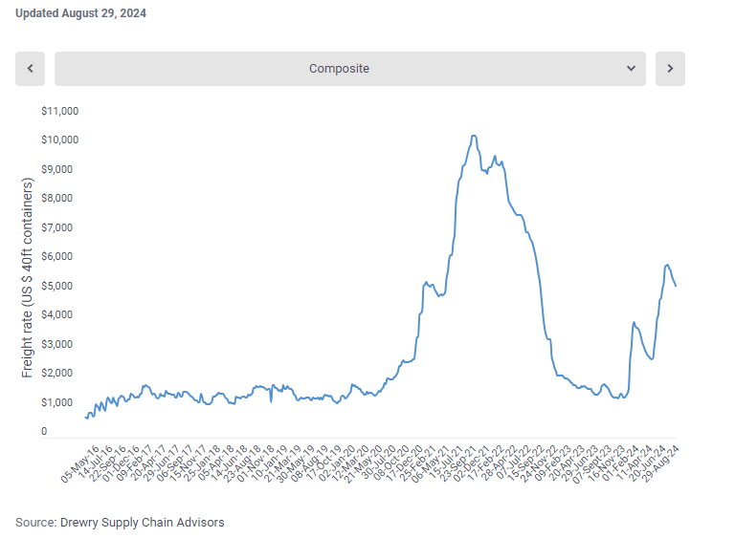Viewport: 735px width, 538px height.
Task: Click the mid-2024 peak near $5,700
Action: [667, 265]
